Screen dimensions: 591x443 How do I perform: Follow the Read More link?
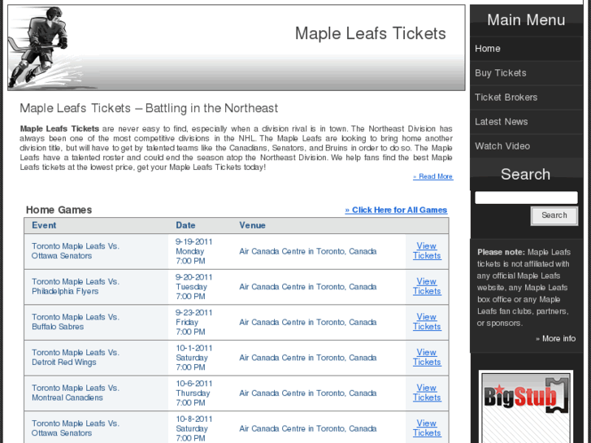(x=432, y=176)
